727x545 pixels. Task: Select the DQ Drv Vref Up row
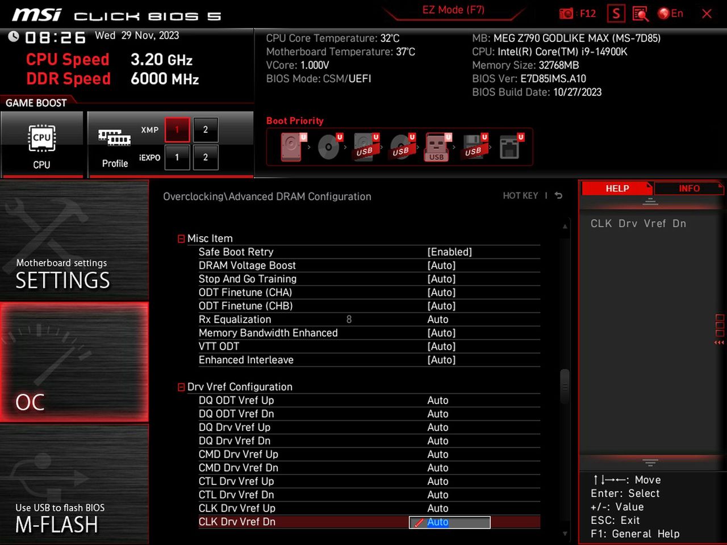[369, 427]
